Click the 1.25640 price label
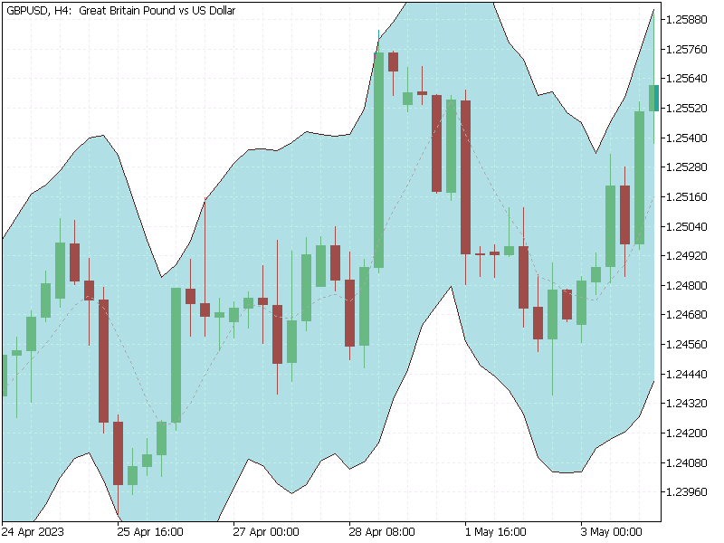This screenshot has height=543, width=724. coord(687,79)
